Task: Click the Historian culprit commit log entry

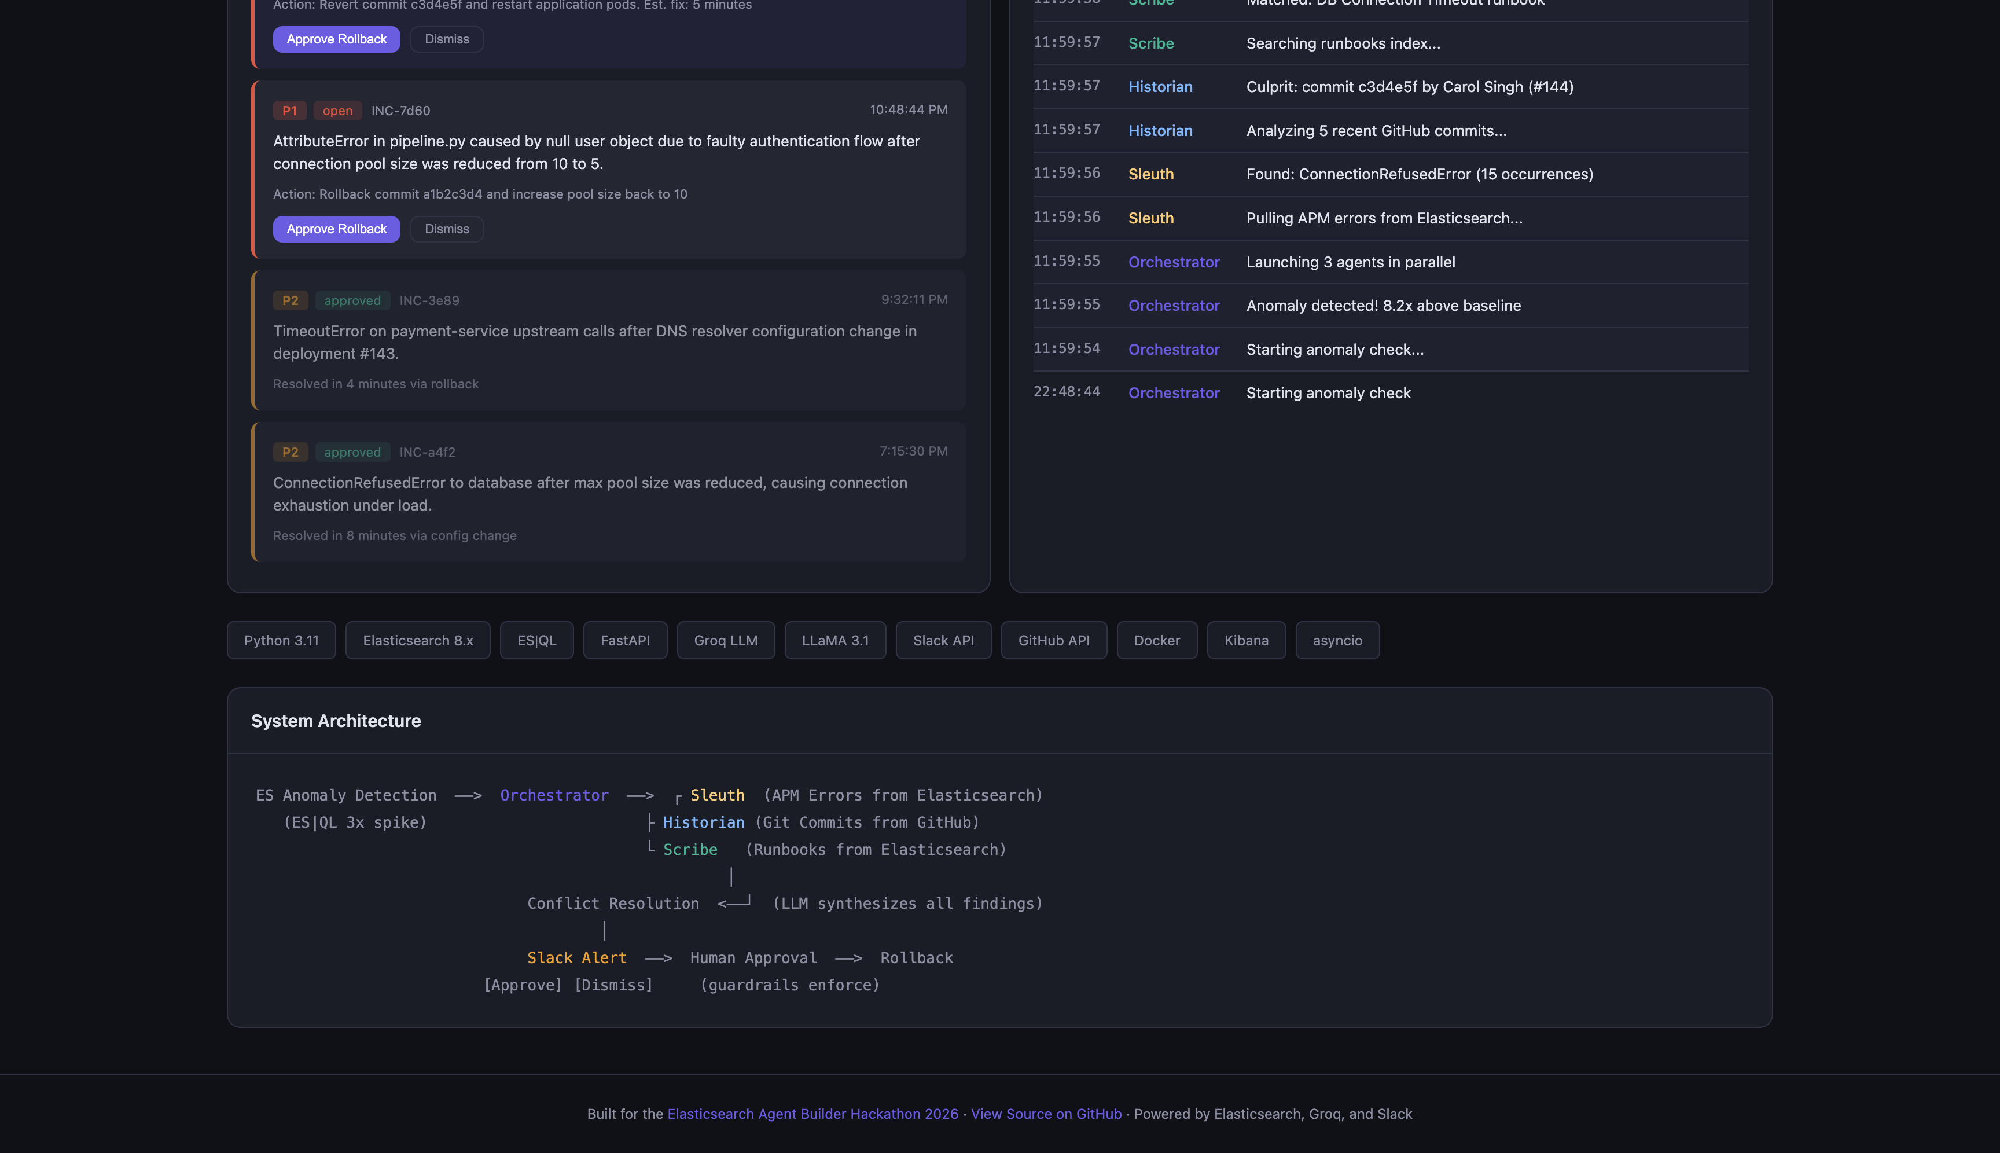Action: pyautogui.click(x=1409, y=87)
